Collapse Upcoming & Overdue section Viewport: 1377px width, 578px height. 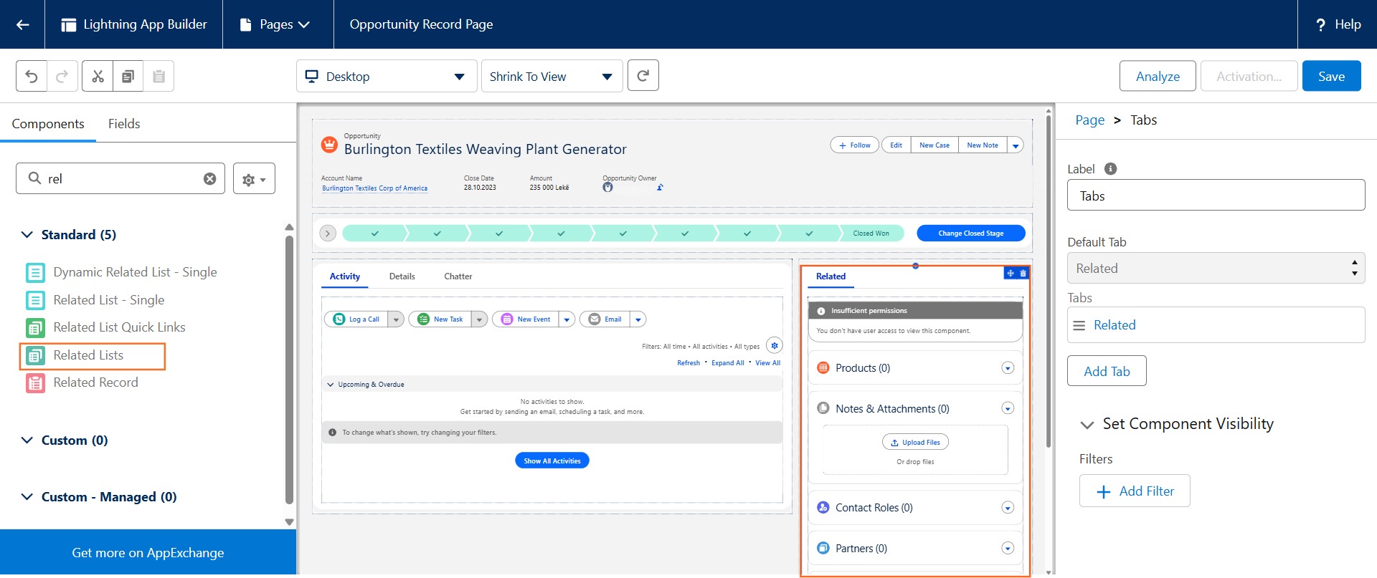coord(331,385)
